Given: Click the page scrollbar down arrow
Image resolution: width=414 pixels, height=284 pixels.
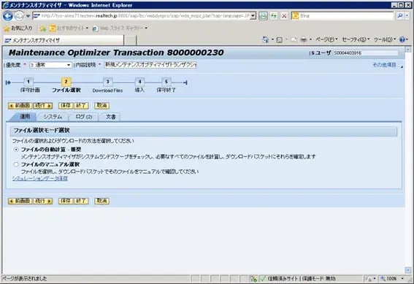Looking at the screenshot, I should tap(408, 270).
